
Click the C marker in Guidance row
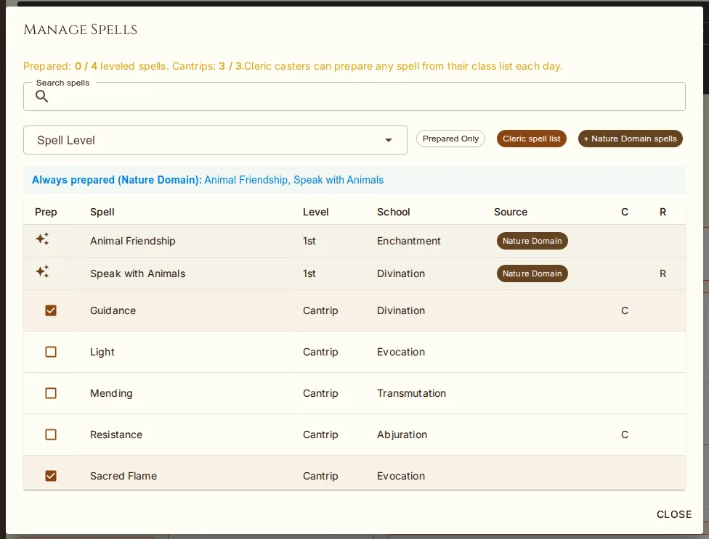click(625, 310)
